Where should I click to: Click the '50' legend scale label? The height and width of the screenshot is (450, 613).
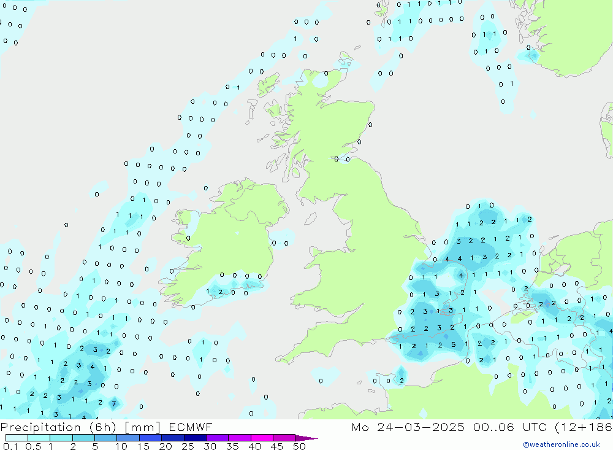pos(299,446)
